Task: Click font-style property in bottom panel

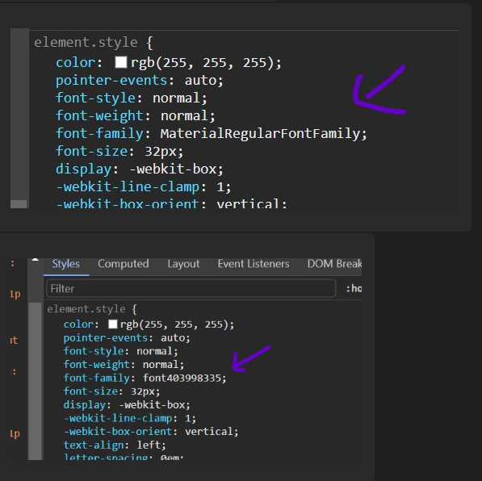Action: [x=94, y=351]
